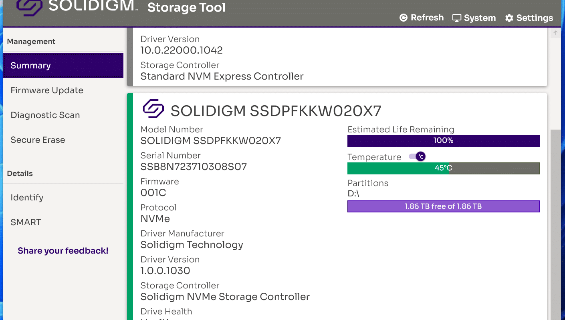Click the Details section heading

point(20,174)
